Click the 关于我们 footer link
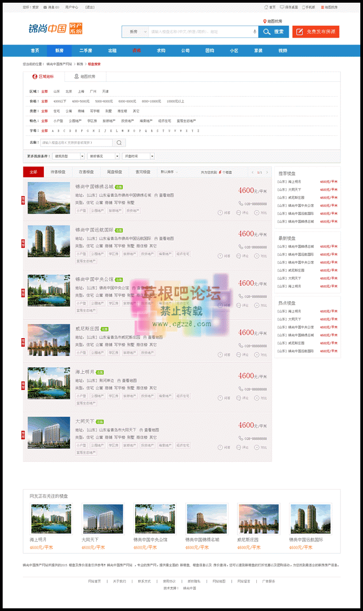Screen dimensions: 363x611 coord(120,581)
